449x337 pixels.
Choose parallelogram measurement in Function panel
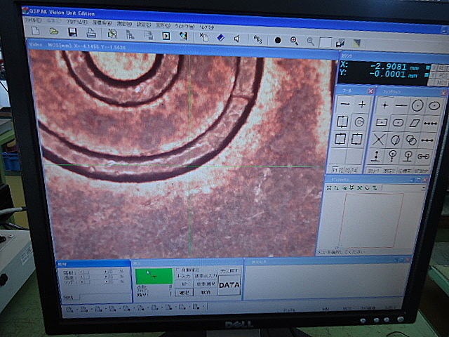click(x=415, y=124)
